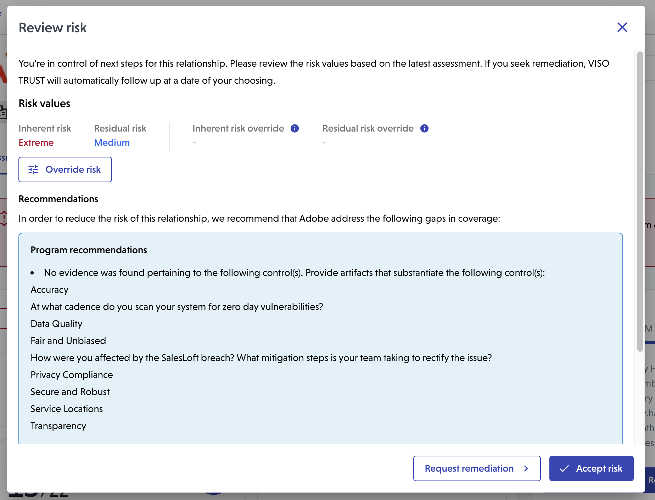The width and height of the screenshot is (655, 500).
Task: Click the Residual risk override info icon
Action: click(x=424, y=128)
